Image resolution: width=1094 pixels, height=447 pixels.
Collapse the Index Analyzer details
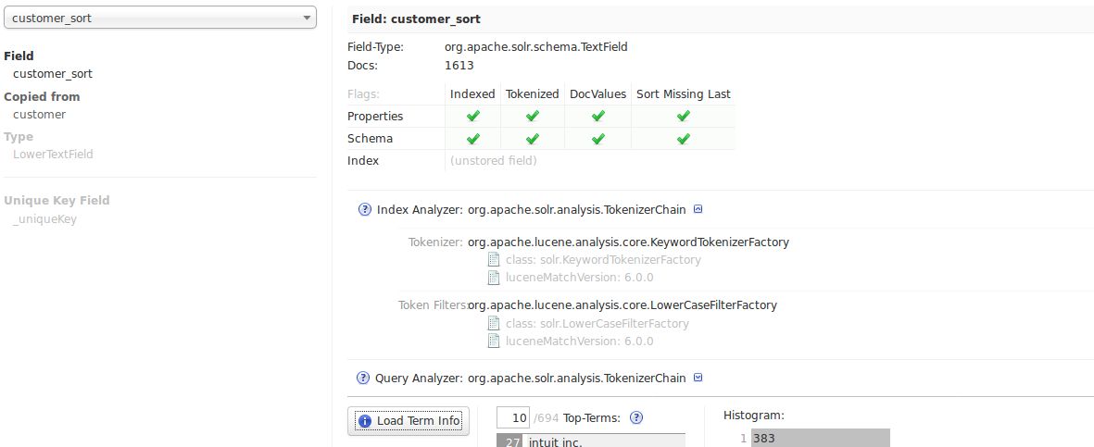[x=698, y=208]
